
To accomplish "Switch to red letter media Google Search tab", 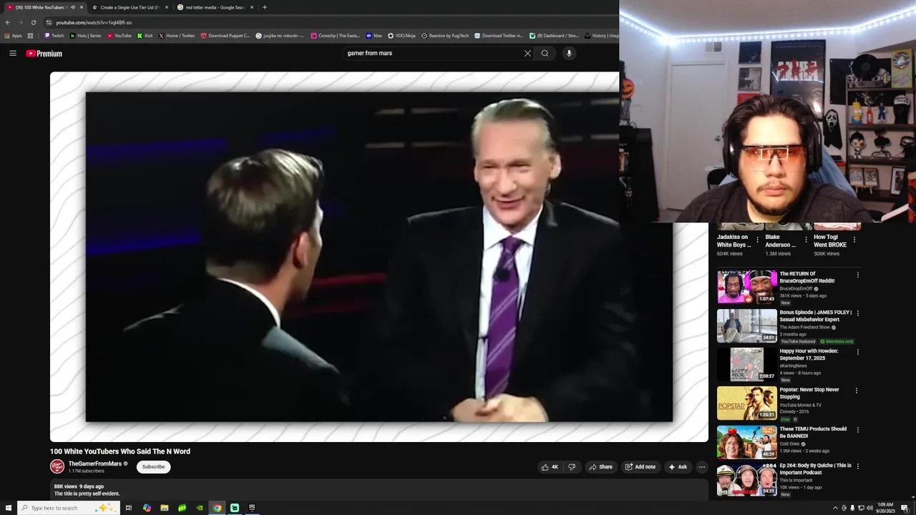I will [215, 7].
